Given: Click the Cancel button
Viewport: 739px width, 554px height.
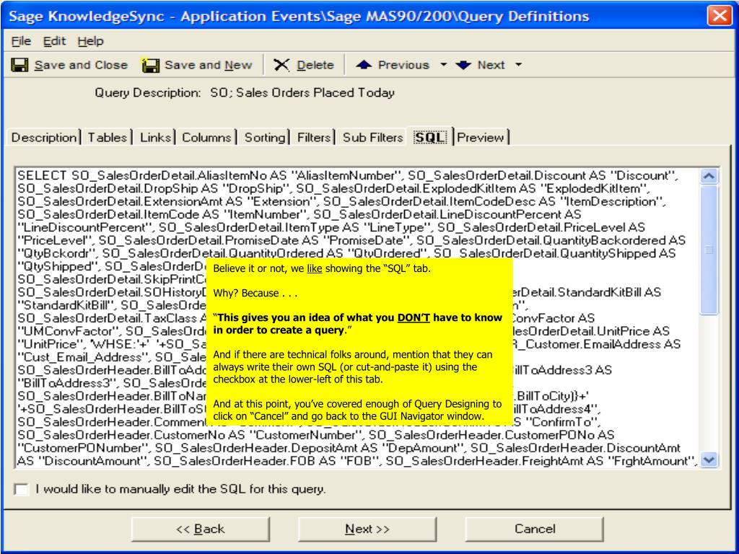Looking at the screenshot, I should [535, 529].
